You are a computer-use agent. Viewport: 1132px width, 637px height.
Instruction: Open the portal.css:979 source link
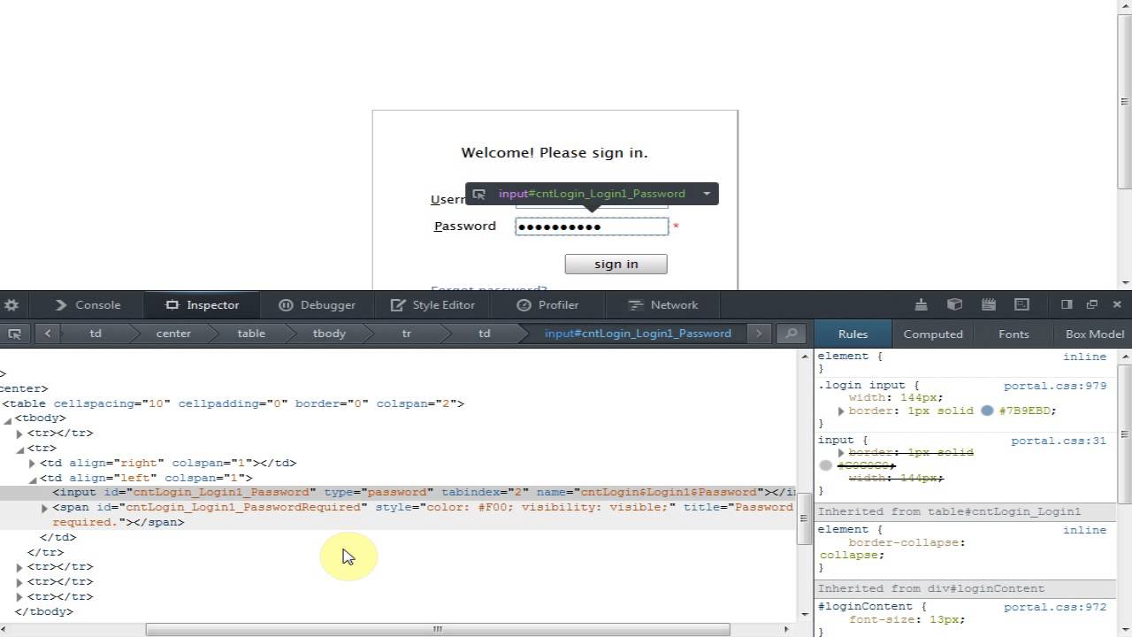(x=1055, y=386)
